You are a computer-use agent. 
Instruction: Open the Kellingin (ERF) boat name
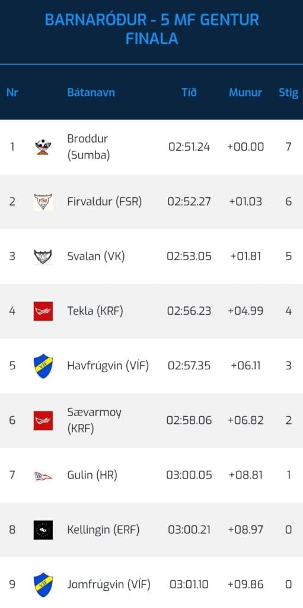(103, 530)
